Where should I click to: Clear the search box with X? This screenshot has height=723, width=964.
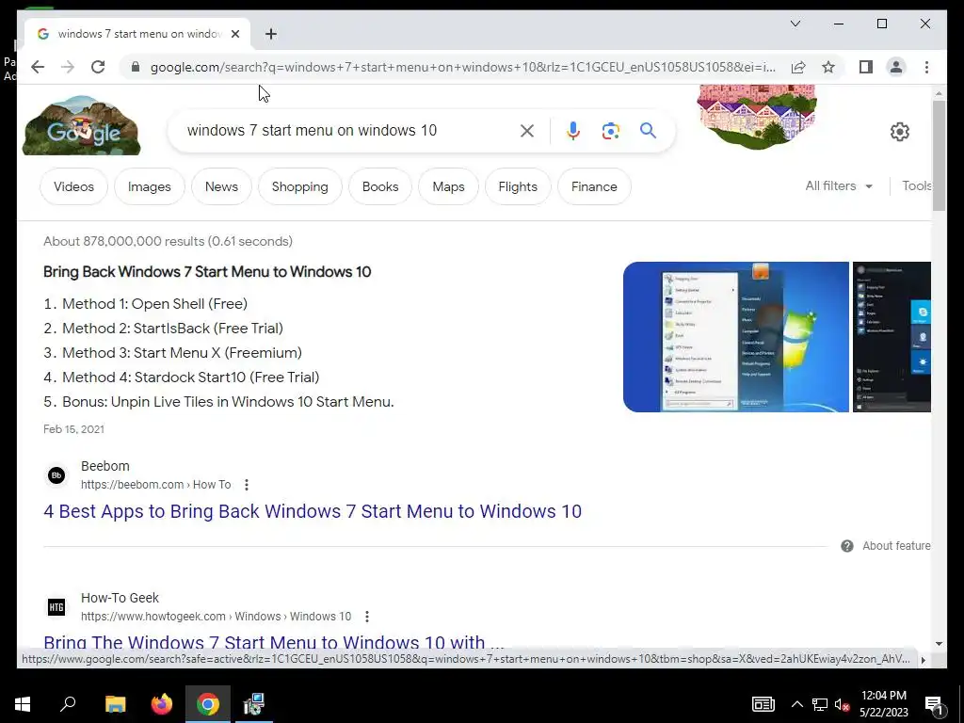527,131
